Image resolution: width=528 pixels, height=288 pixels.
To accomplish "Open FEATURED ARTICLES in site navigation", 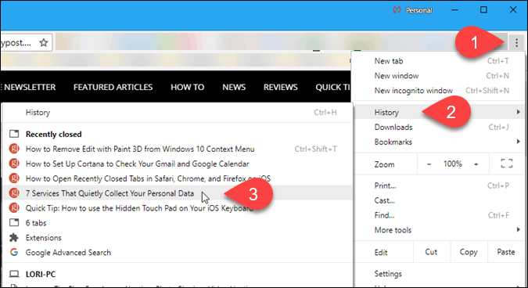I will 113,87.
